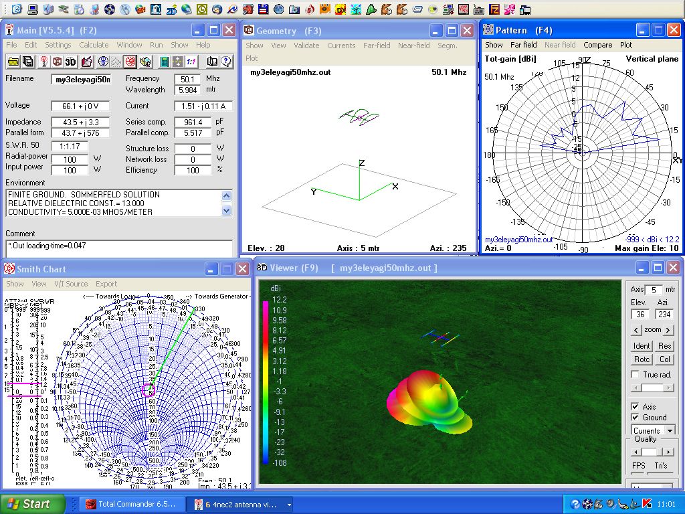Viewport: 685px width, 514px height.
Task: Enable the True rad. checkbox
Action: coord(635,375)
